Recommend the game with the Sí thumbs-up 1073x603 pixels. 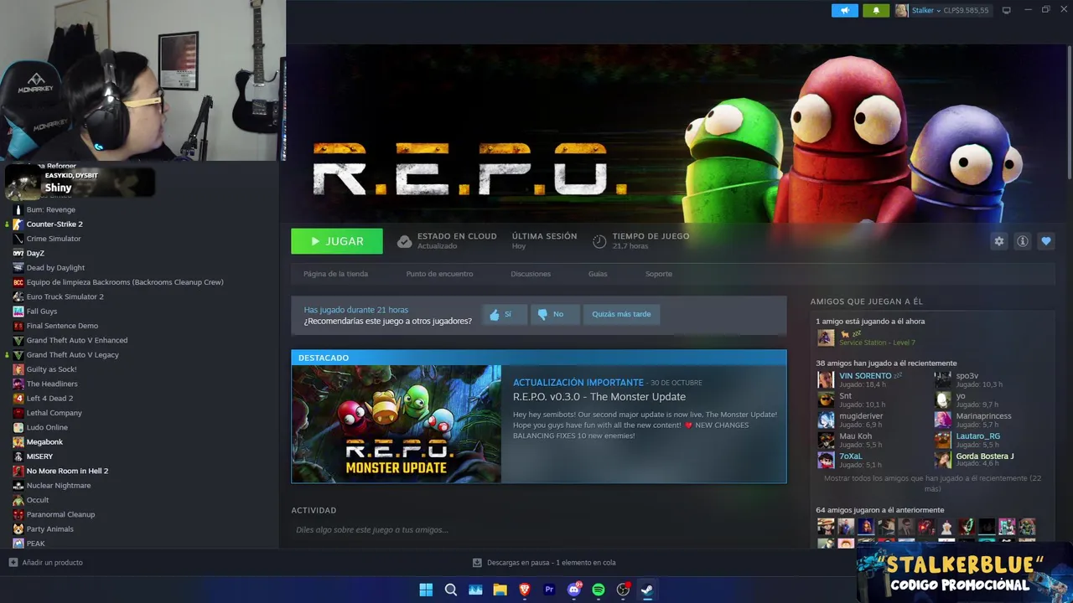(x=505, y=314)
